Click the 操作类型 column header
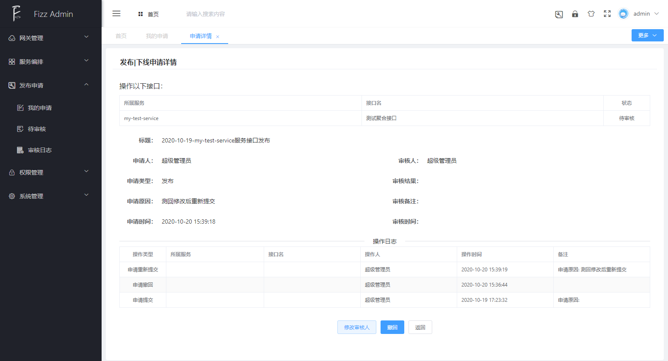Image resolution: width=668 pixels, height=361 pixels. pyautogui.click(x=143, y=254)
